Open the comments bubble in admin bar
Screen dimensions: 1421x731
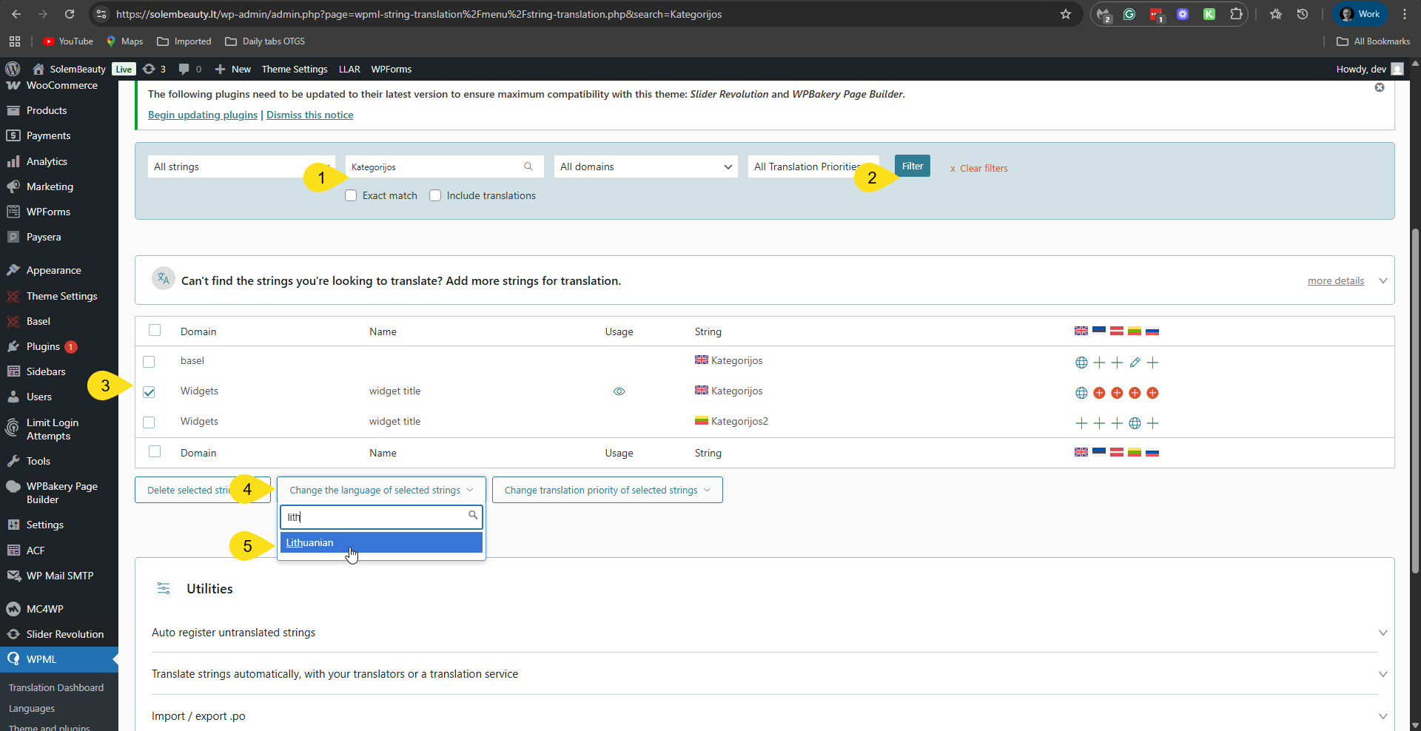[x=189, y=69]
